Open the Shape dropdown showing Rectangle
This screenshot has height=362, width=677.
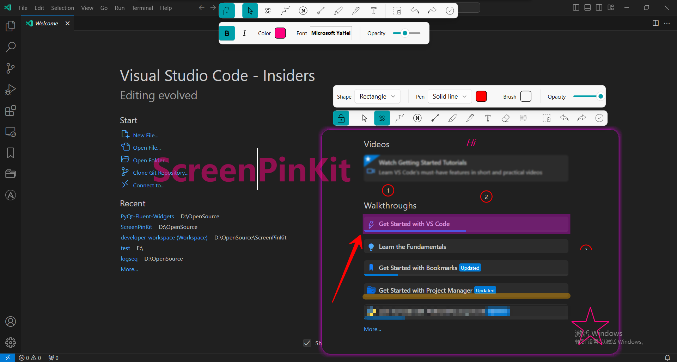[377, 96]
